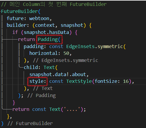146x128 pixels.
Task: Click '// Padding' closing label
Action: click(x=42, y=96)
